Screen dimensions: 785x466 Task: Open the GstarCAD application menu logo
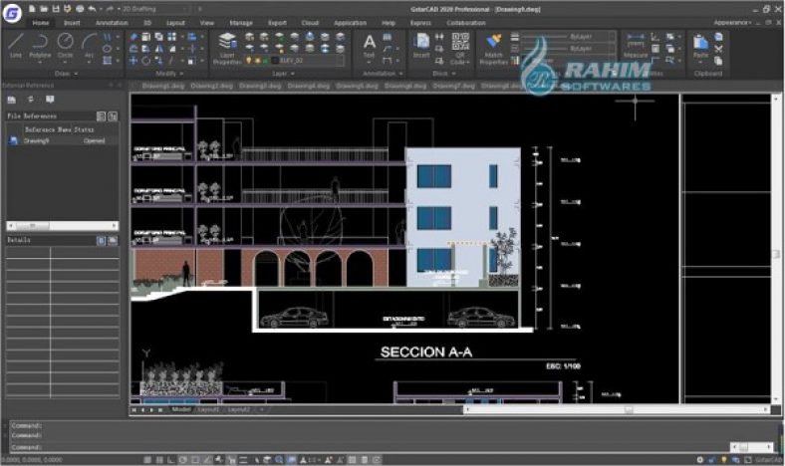(12, 13)
